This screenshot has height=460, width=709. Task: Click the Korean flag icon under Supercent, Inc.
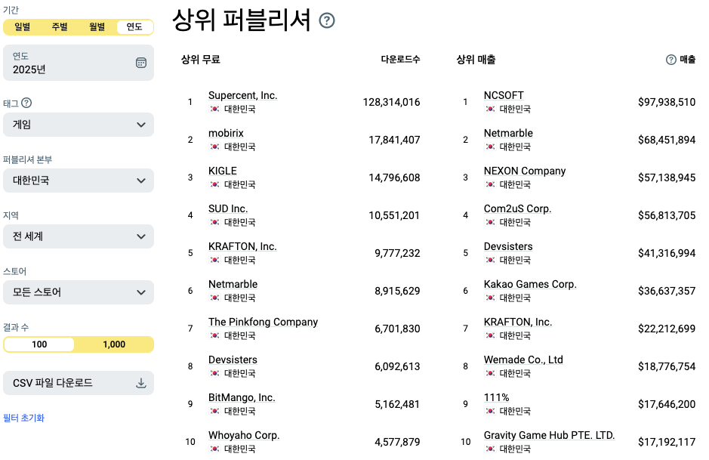[x=213, y=107]
